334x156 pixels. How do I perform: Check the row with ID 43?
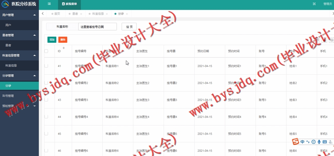point(46,100)
